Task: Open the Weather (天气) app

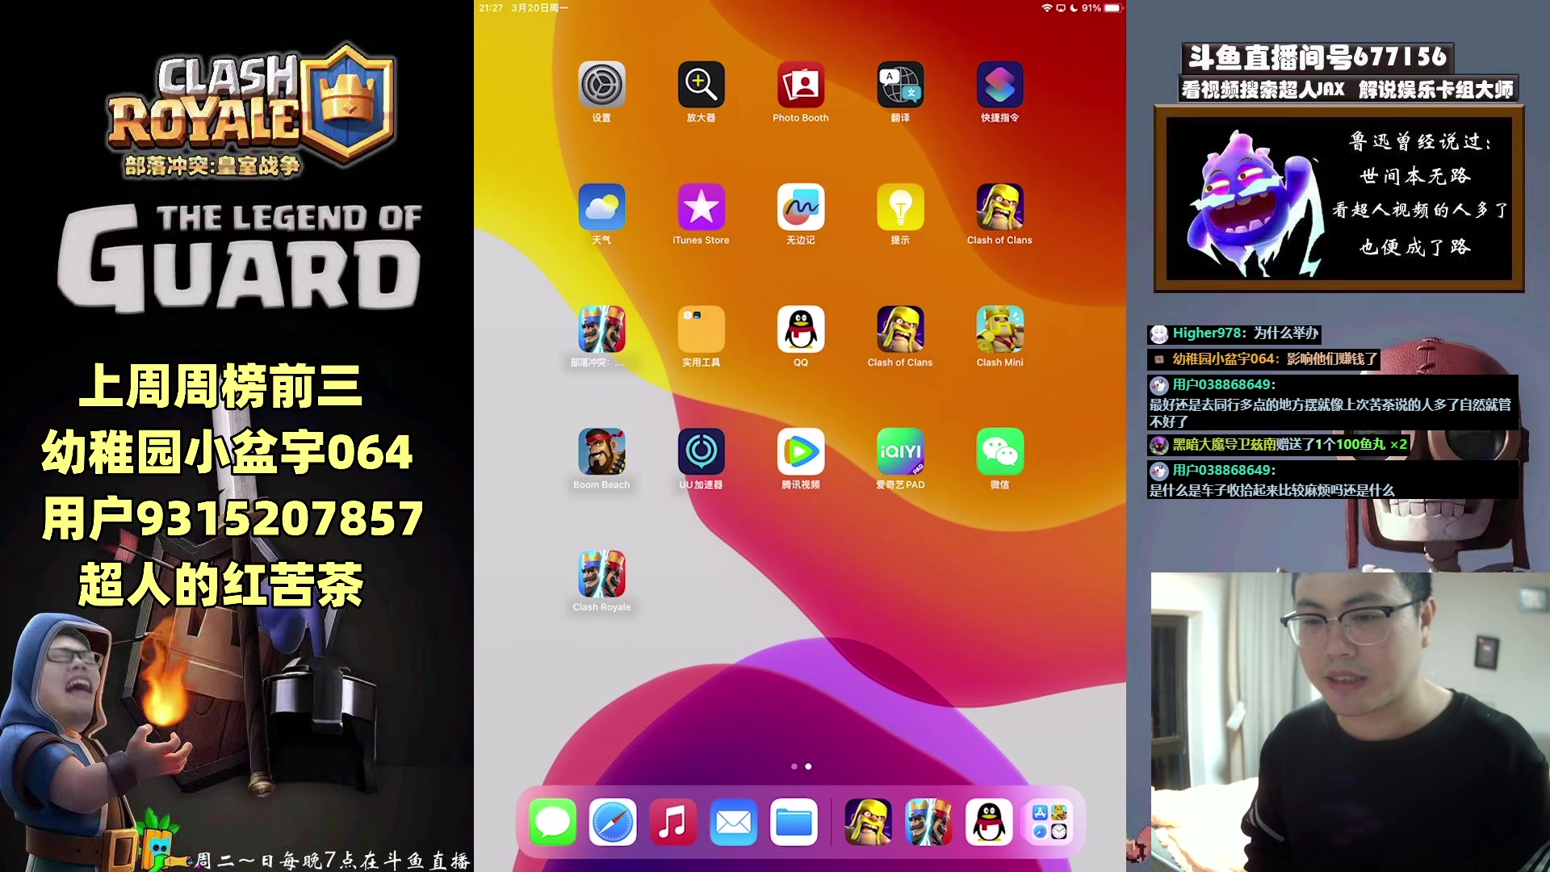Action: pyautogui.click(x=601, y=207)
